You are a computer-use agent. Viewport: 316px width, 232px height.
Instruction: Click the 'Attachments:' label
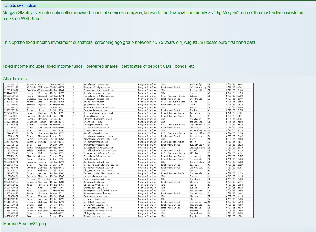[x=15, y=79]
